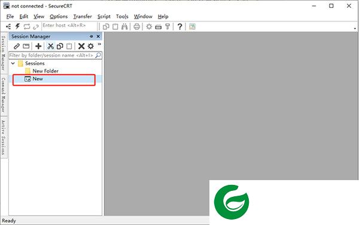Image resolution: width=359 pixels, height=225 pixels.
Task: Close the Session Manager panel
Action: pos(98,37)
